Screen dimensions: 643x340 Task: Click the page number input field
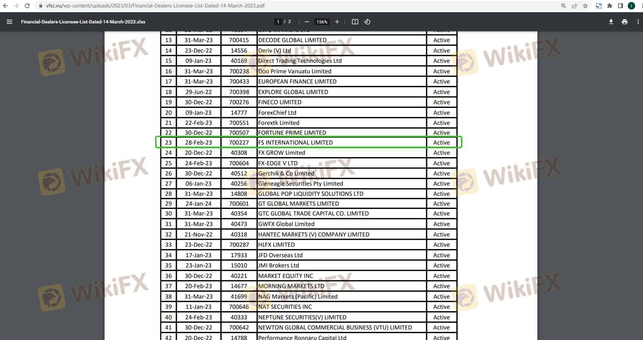[x=278, y=22]
